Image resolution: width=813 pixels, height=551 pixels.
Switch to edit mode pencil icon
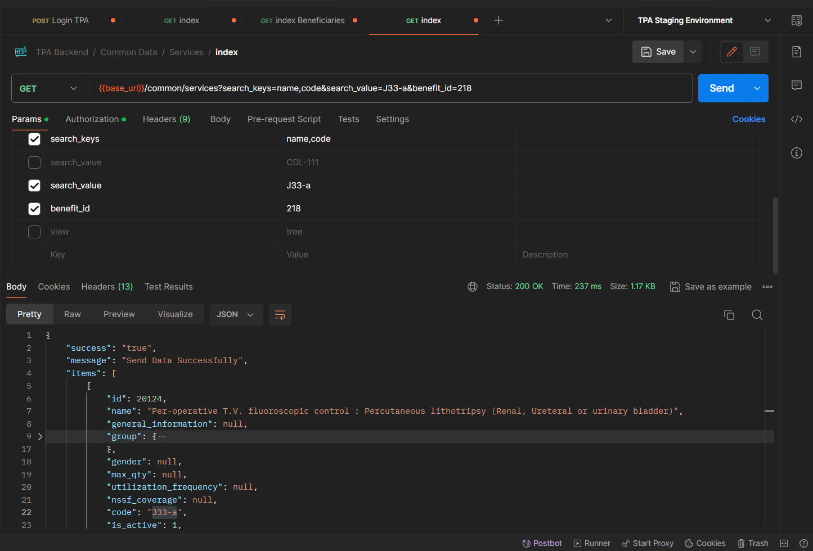click(731, 52)
